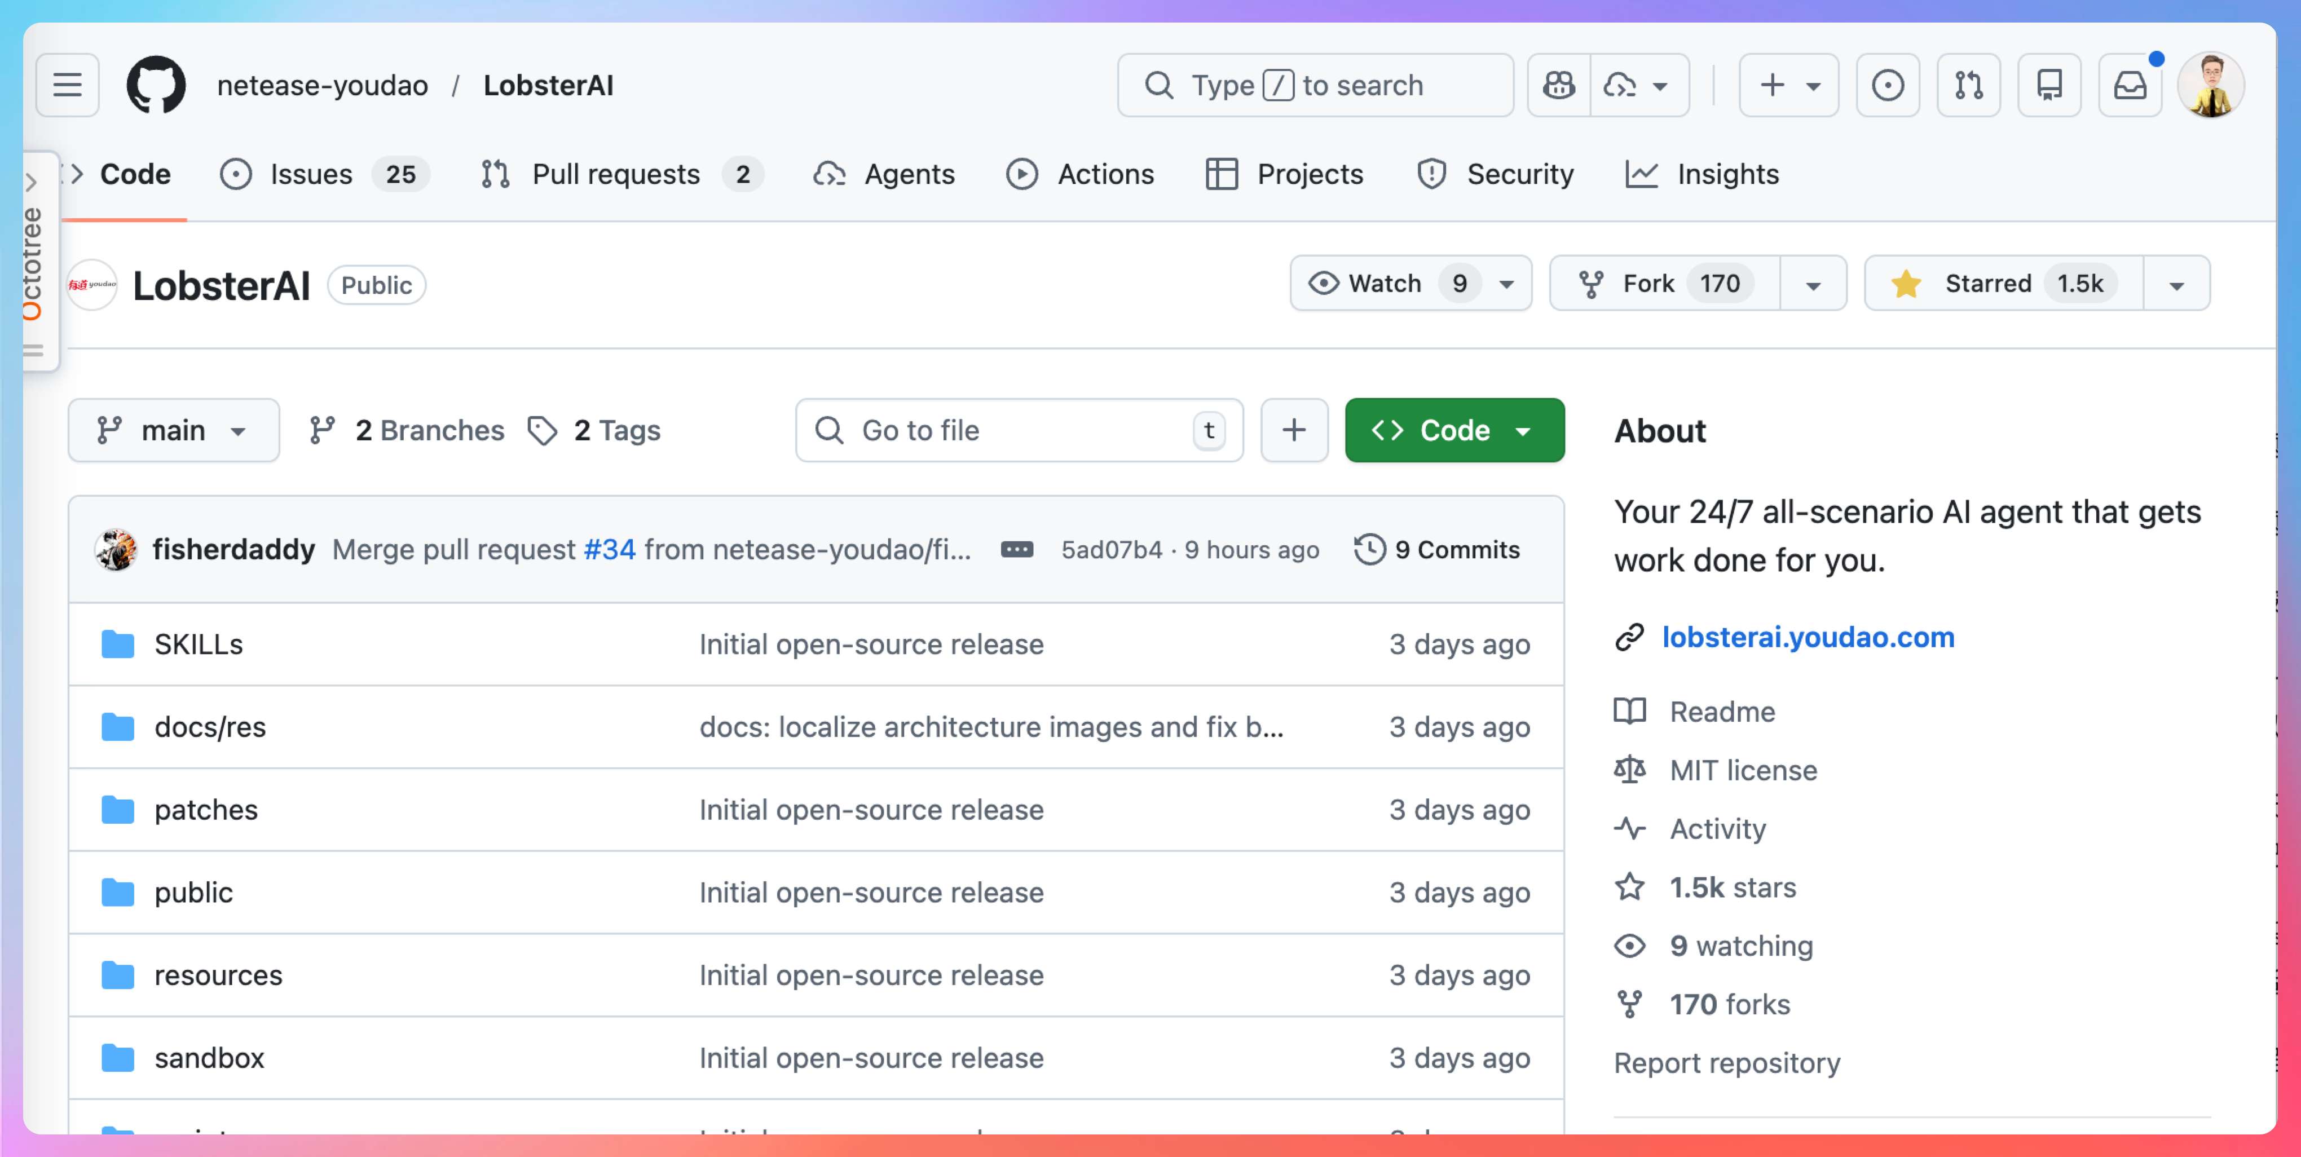The height and width of the screenshot is (1157, 2301).
Task: Expand the Octotree sidebar panel
Action: [x=32, y=182]
